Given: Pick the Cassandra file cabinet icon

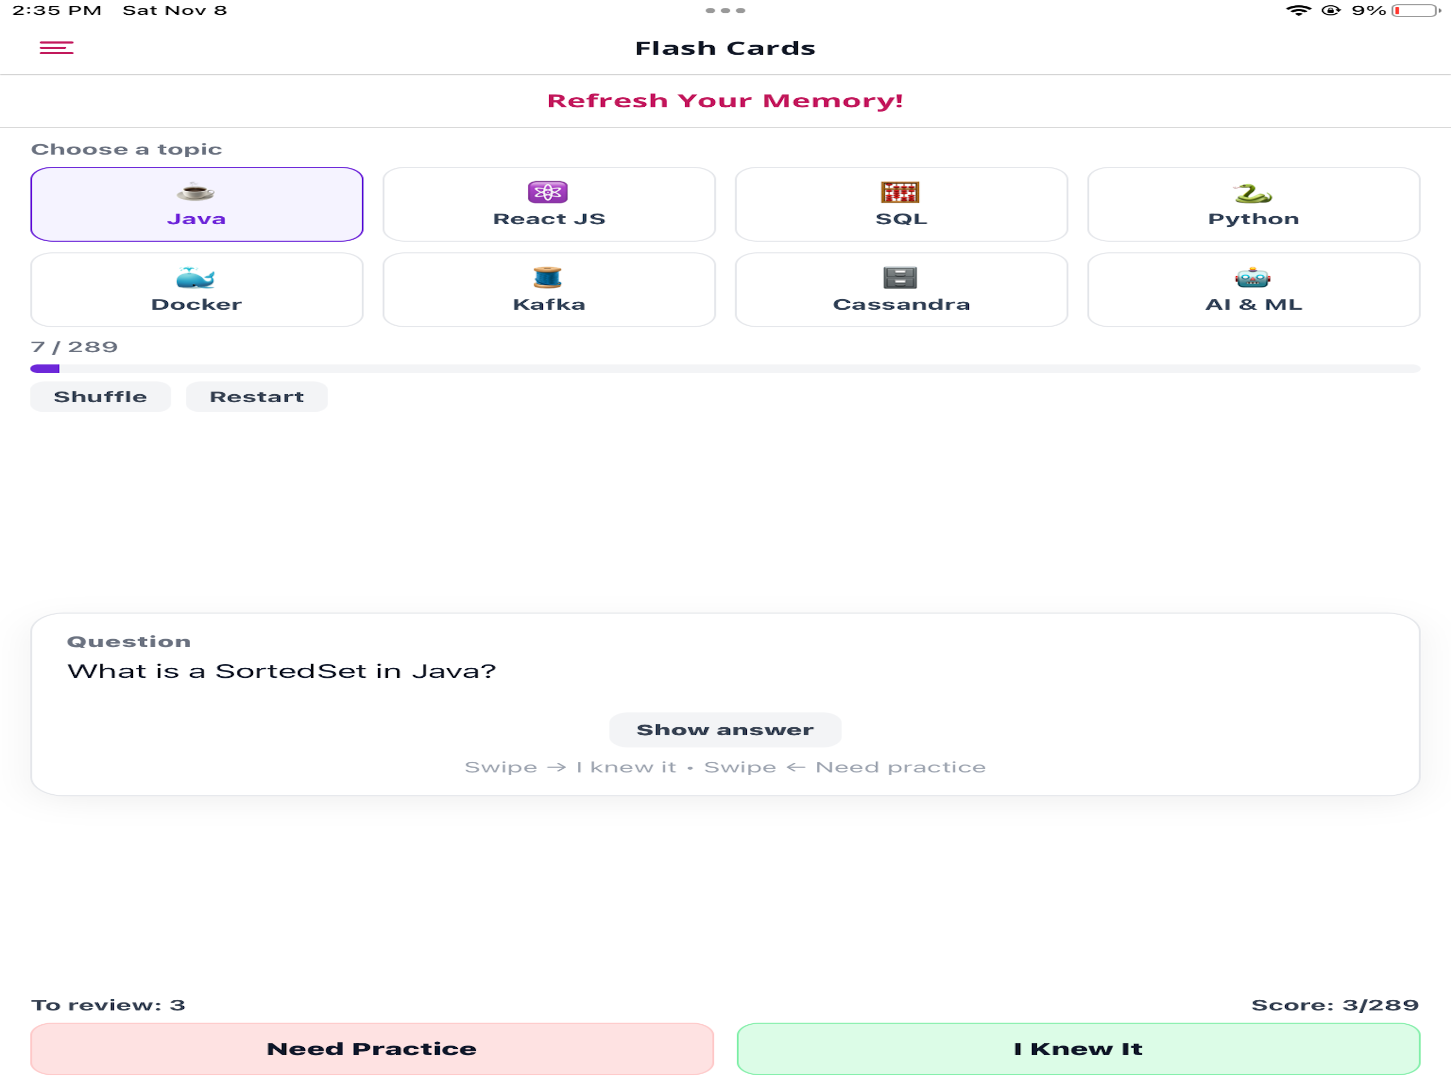Looking at the screenshot, I should pyautogui.click(x=900, y=277).
